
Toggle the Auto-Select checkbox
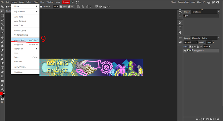coord(6,7)
